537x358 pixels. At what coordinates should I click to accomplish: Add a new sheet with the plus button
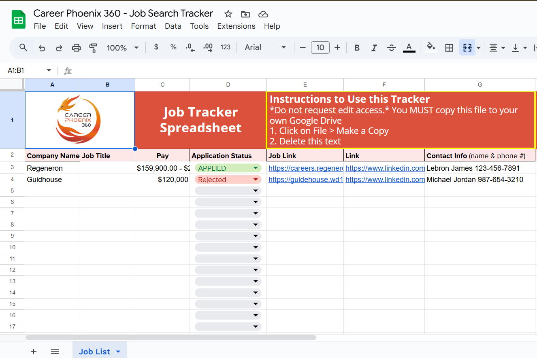click(x=34, y=351)
